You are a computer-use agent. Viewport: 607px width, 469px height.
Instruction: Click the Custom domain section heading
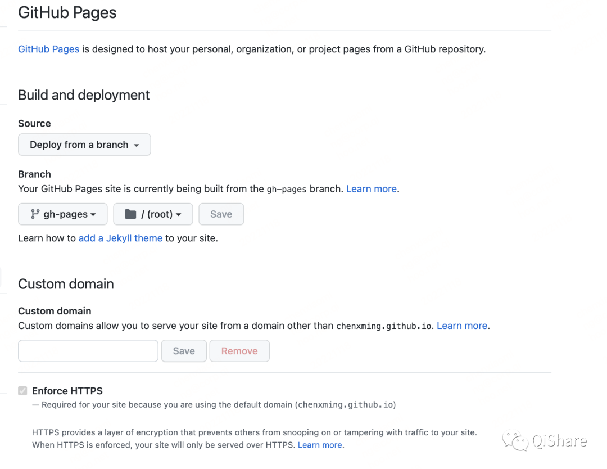(x=65, y=284)
